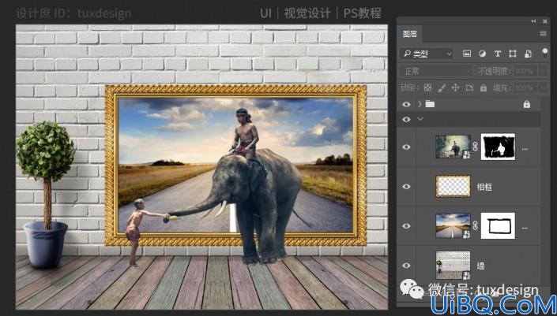Screen dimensions: 557x316
Task: Click the elephant layer name ellipsis
Action: coord(525,149)
